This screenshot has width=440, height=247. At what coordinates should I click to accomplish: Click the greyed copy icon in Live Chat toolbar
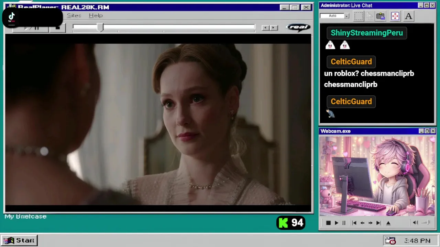(370, 16)
